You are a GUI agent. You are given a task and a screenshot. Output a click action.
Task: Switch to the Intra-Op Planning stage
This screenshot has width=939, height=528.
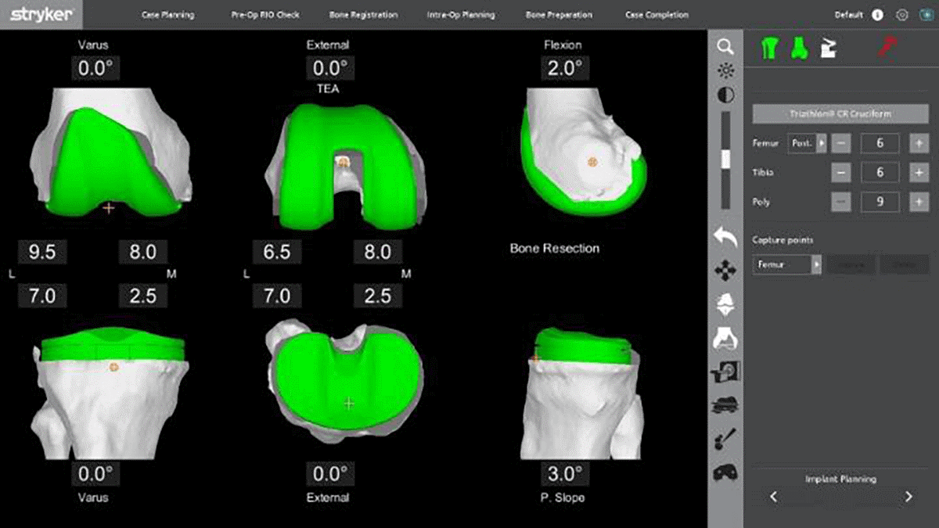pyautogui.click(x=459, y=14)
